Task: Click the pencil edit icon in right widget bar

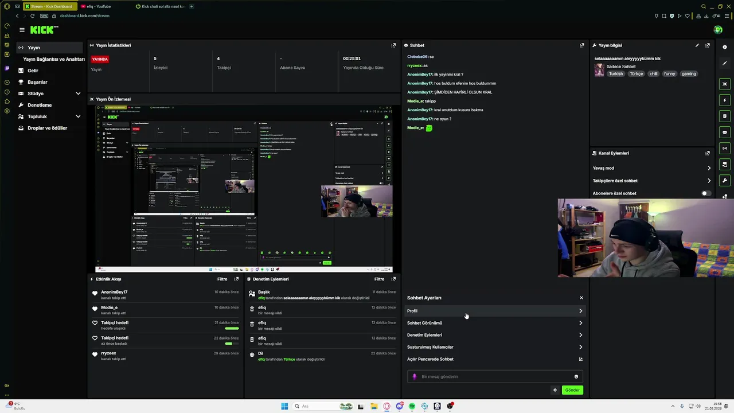Action: coord(725,63)
